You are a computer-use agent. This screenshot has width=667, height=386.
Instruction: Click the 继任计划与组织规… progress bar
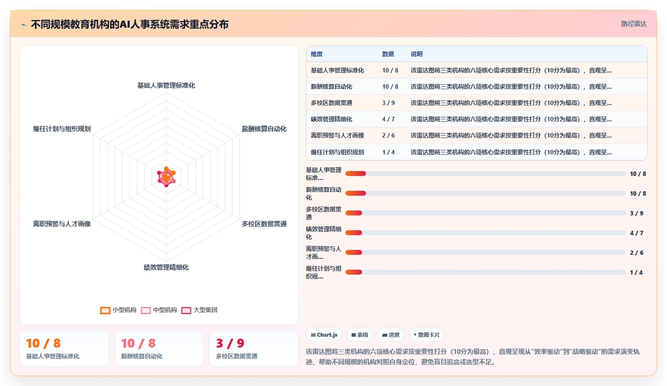pyautogui.click(x=485, y=272)
